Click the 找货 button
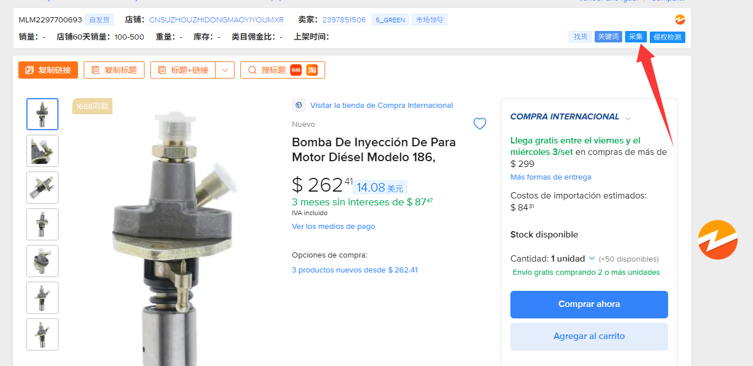Image resolution: width=753 pixels, height=366 pixels. [x=580, y=37]
